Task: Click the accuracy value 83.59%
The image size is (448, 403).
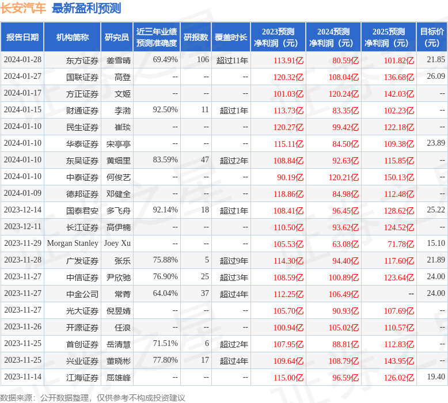Action: (165, 159)
